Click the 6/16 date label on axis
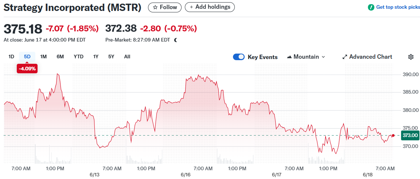420x179 pixels. (185, 175)
